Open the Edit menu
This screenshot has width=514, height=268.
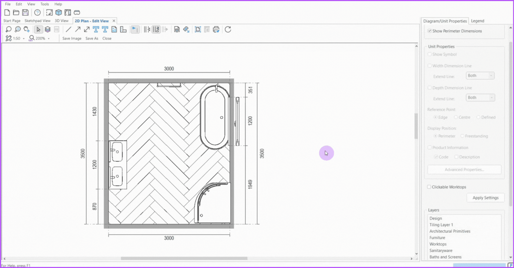click(19, 4)
